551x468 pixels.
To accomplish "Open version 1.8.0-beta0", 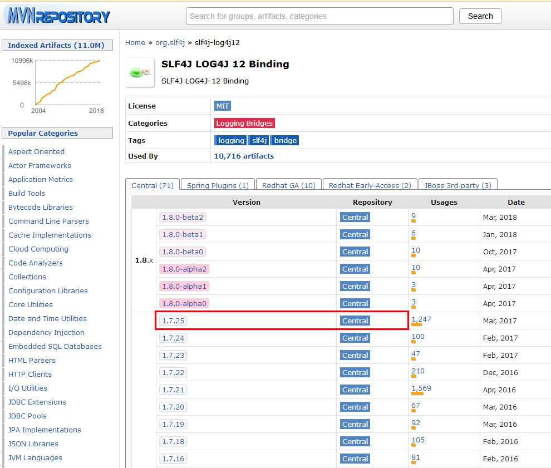I will click(x=183, y=252).
